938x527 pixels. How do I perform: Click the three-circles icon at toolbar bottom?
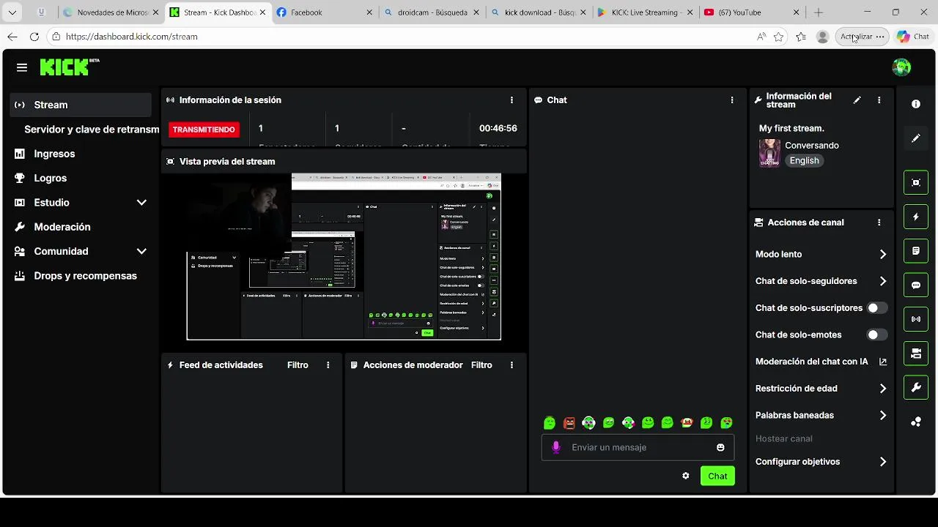916,422
